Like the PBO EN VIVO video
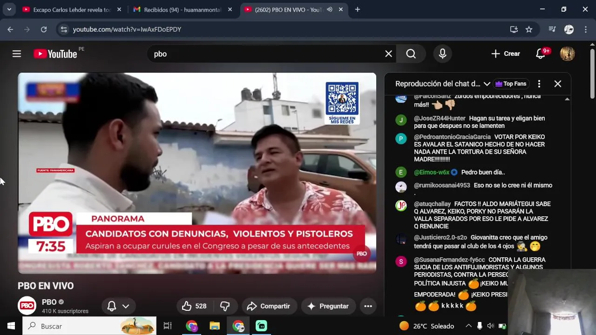This screenshot has height=335, width=596. [194, 306]
